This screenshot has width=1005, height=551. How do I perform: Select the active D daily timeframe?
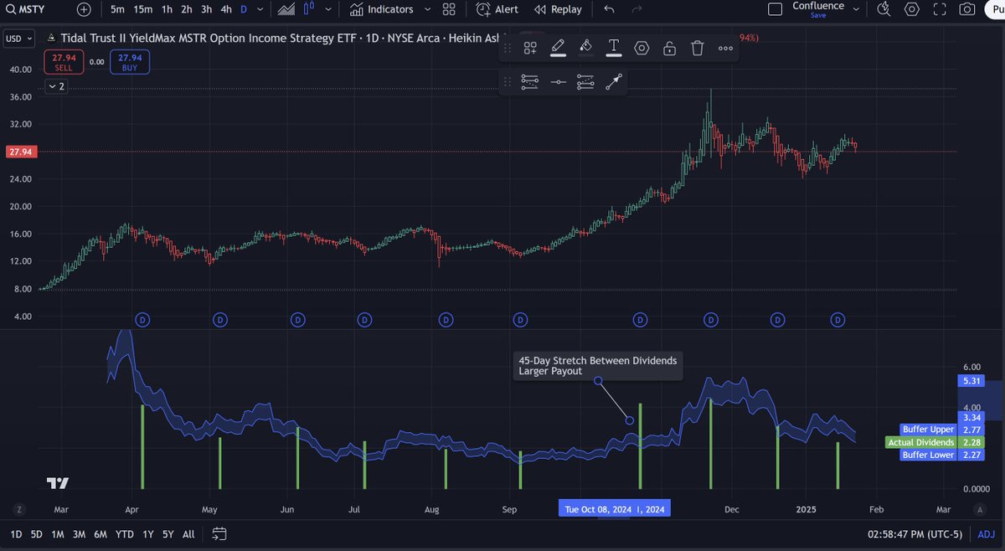coord(244,9)
